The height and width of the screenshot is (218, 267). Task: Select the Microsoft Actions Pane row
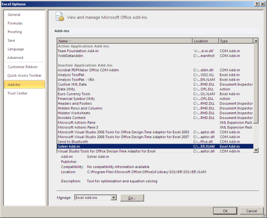pyautogui.click(x=155, y=123)
